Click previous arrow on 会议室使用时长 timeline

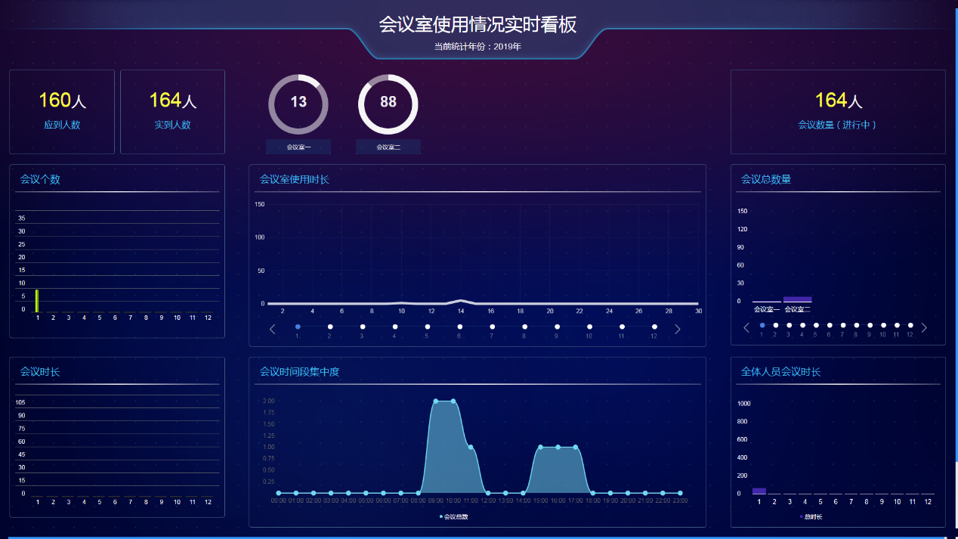click(273, 329)
